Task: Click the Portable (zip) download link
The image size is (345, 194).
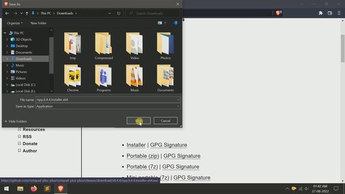Action: pyautogui.click(x=143, y=156)
